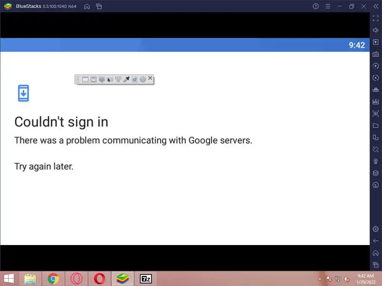Open Opera GX outlined icon on taskbar
382x286 pixels.
(76, 279)
